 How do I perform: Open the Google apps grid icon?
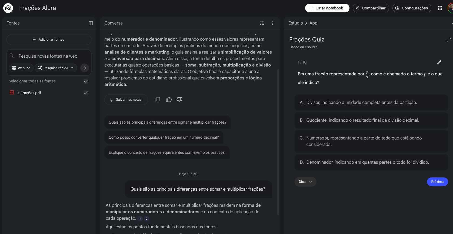pos(440,8)
